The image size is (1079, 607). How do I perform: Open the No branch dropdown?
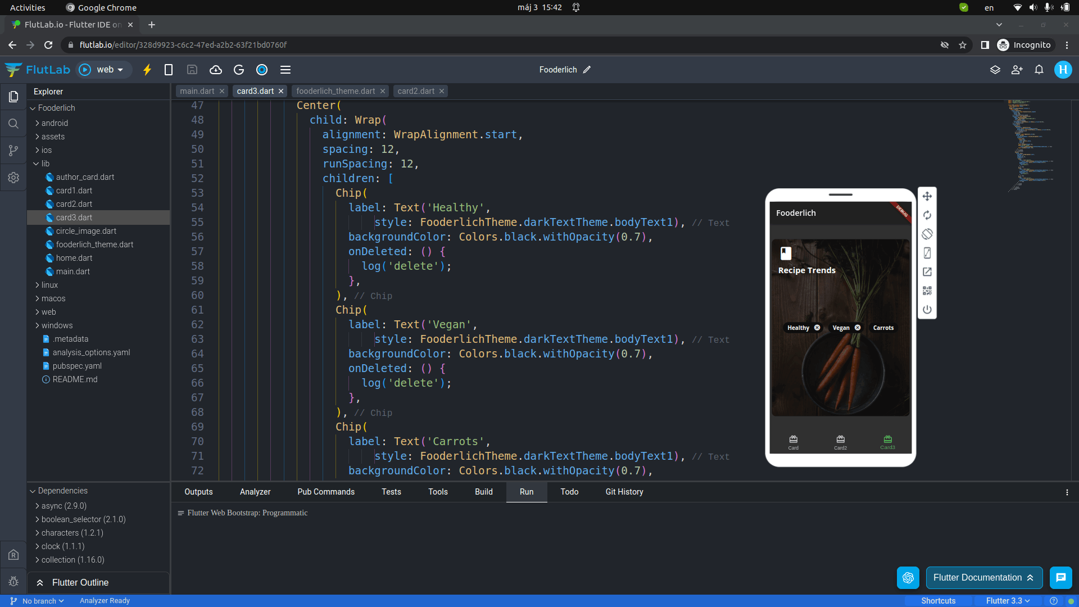click(x=38, y=601)
